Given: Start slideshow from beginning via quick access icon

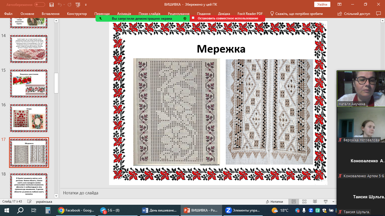Looking at the screenshot, I should click(78, 5).
